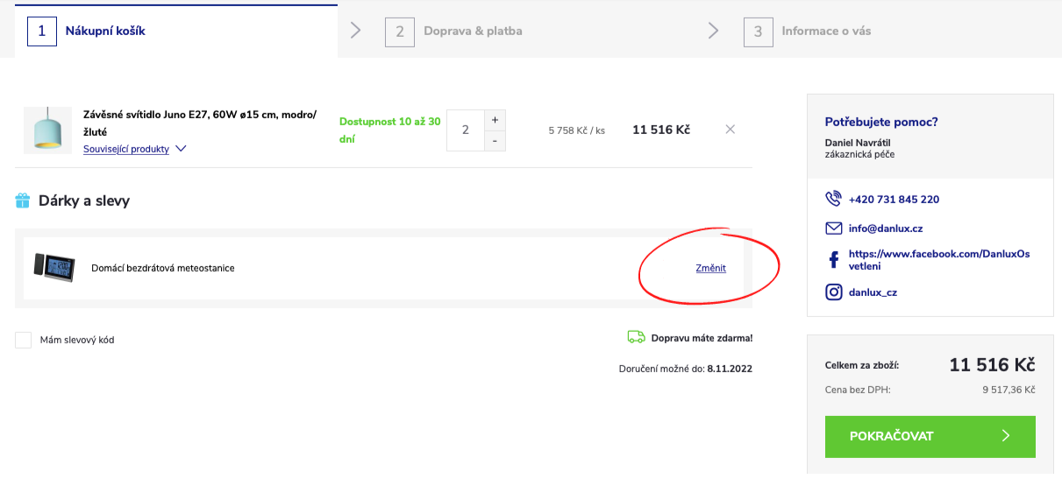Increase quantity with the plus button
Viewport: 1062px width, 493px height.
495,120
